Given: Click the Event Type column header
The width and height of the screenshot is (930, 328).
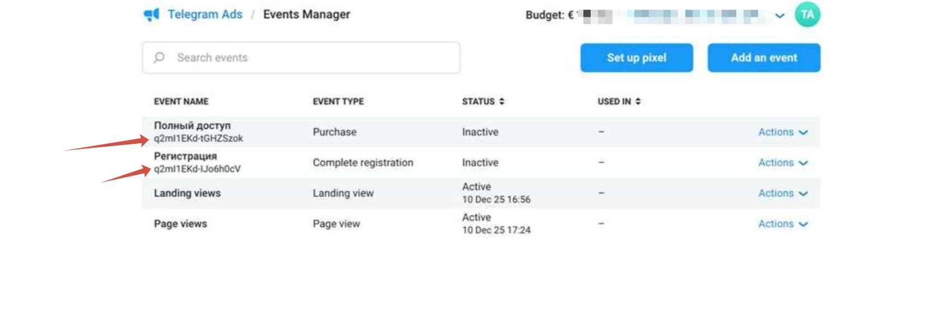Looking at the screenshot, I should 338,101.
